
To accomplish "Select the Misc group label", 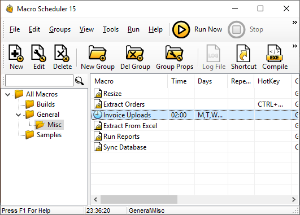I will (x=55, y=125).
